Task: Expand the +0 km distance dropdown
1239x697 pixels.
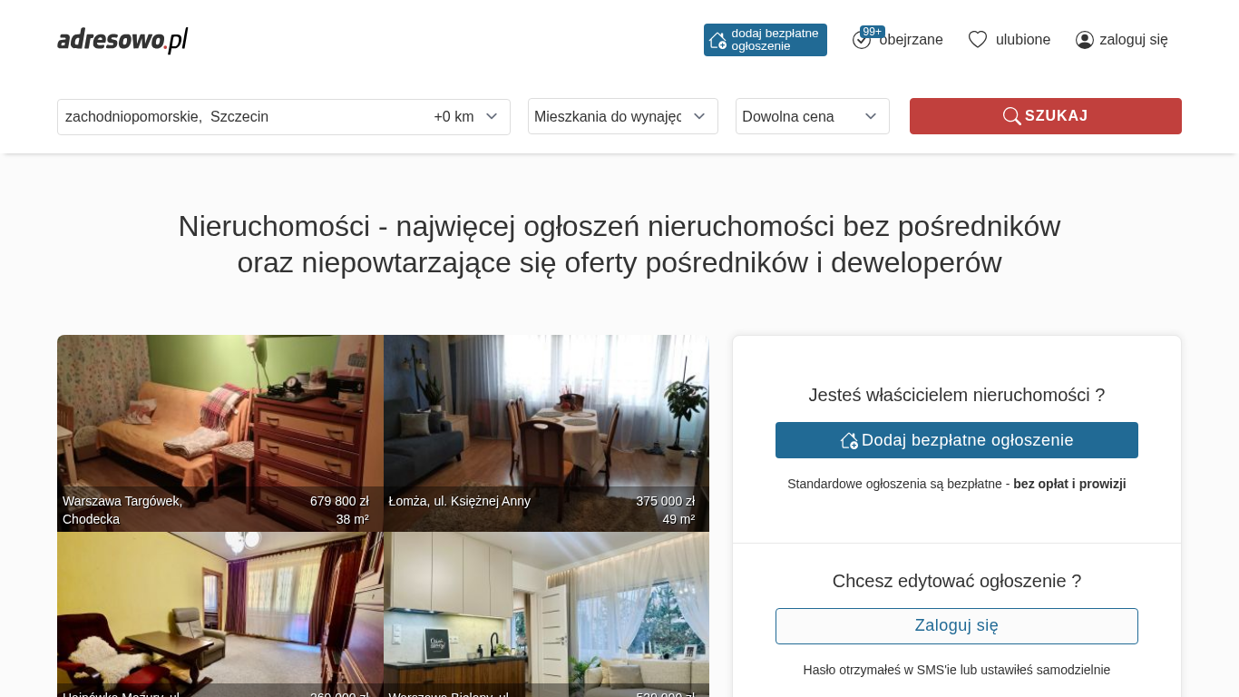Action: point(466,117)
